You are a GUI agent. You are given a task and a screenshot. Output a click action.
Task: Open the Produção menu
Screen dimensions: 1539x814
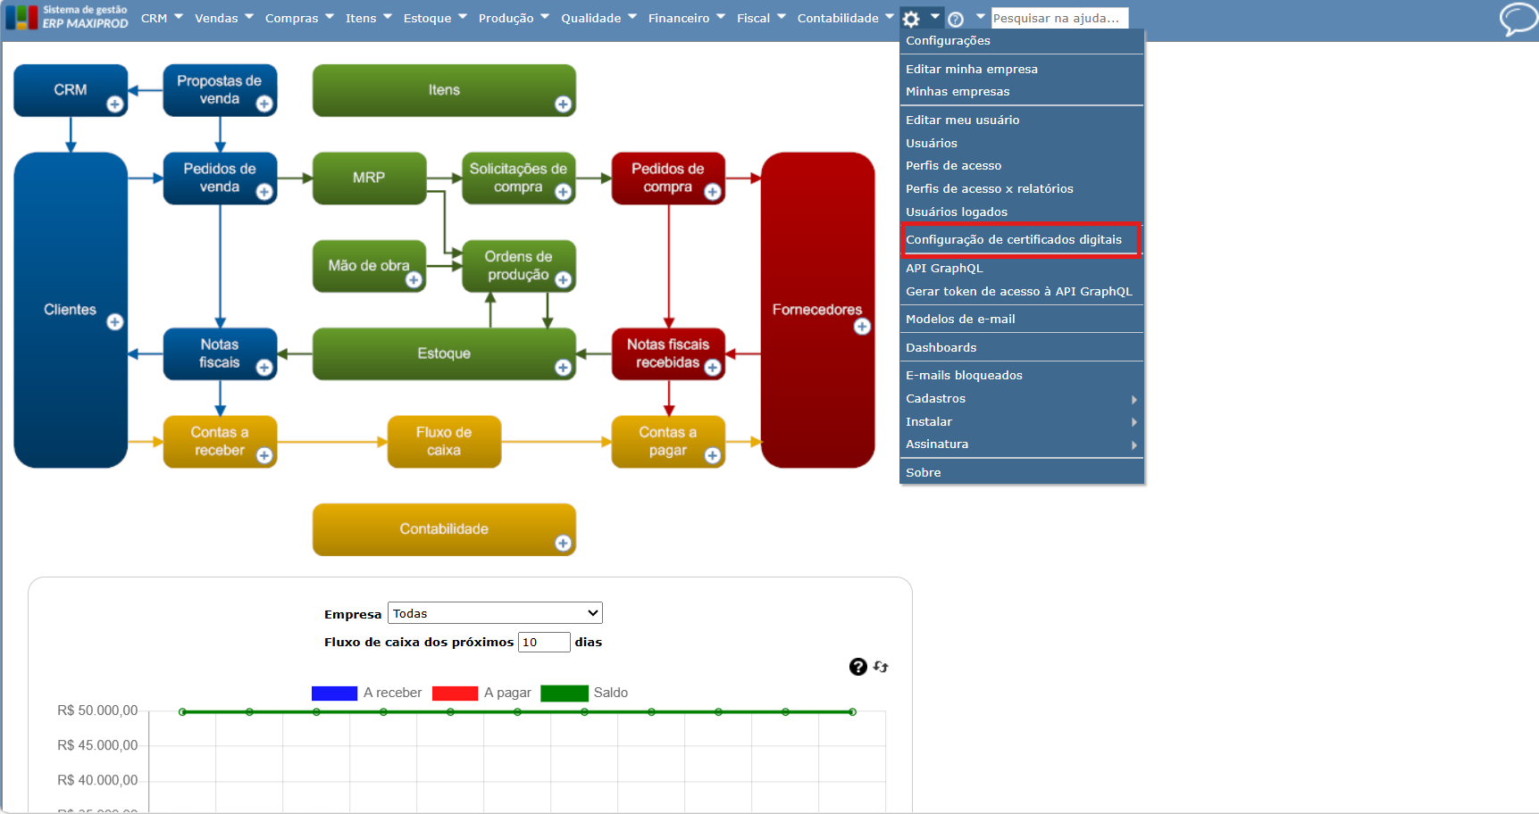coord(514,18)
